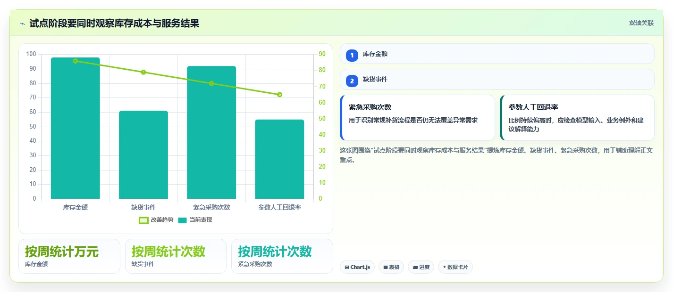Click the x-axis label 紧急采购次数

tap(211, 207)
